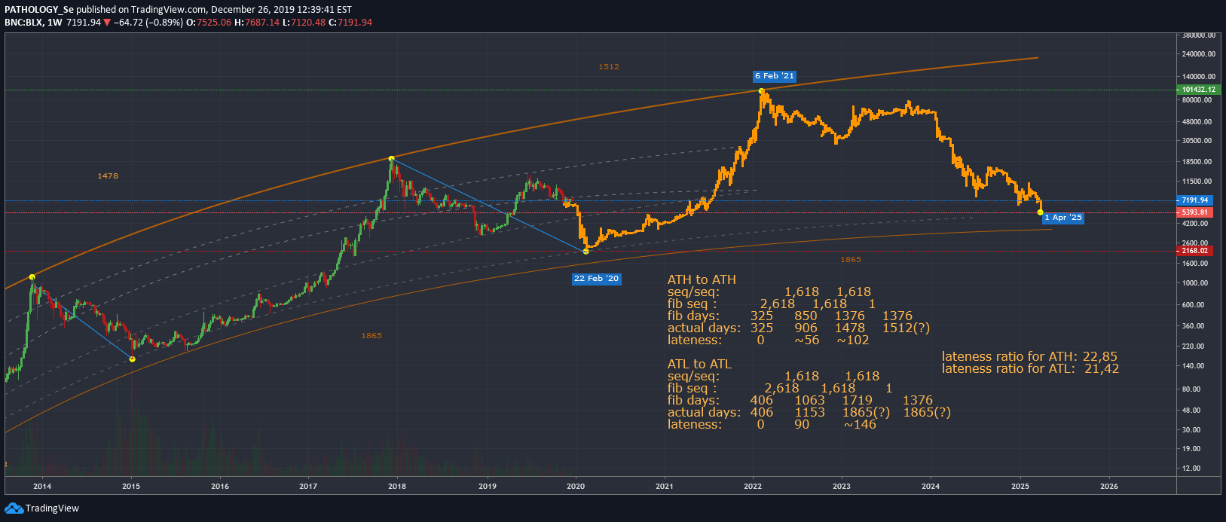Click the '22 Feb '20' date label
This screenshot has height=522, width=1226.
(x=597, y=279)
